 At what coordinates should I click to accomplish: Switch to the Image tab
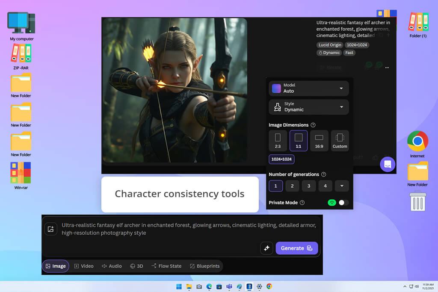click(56, 266)
